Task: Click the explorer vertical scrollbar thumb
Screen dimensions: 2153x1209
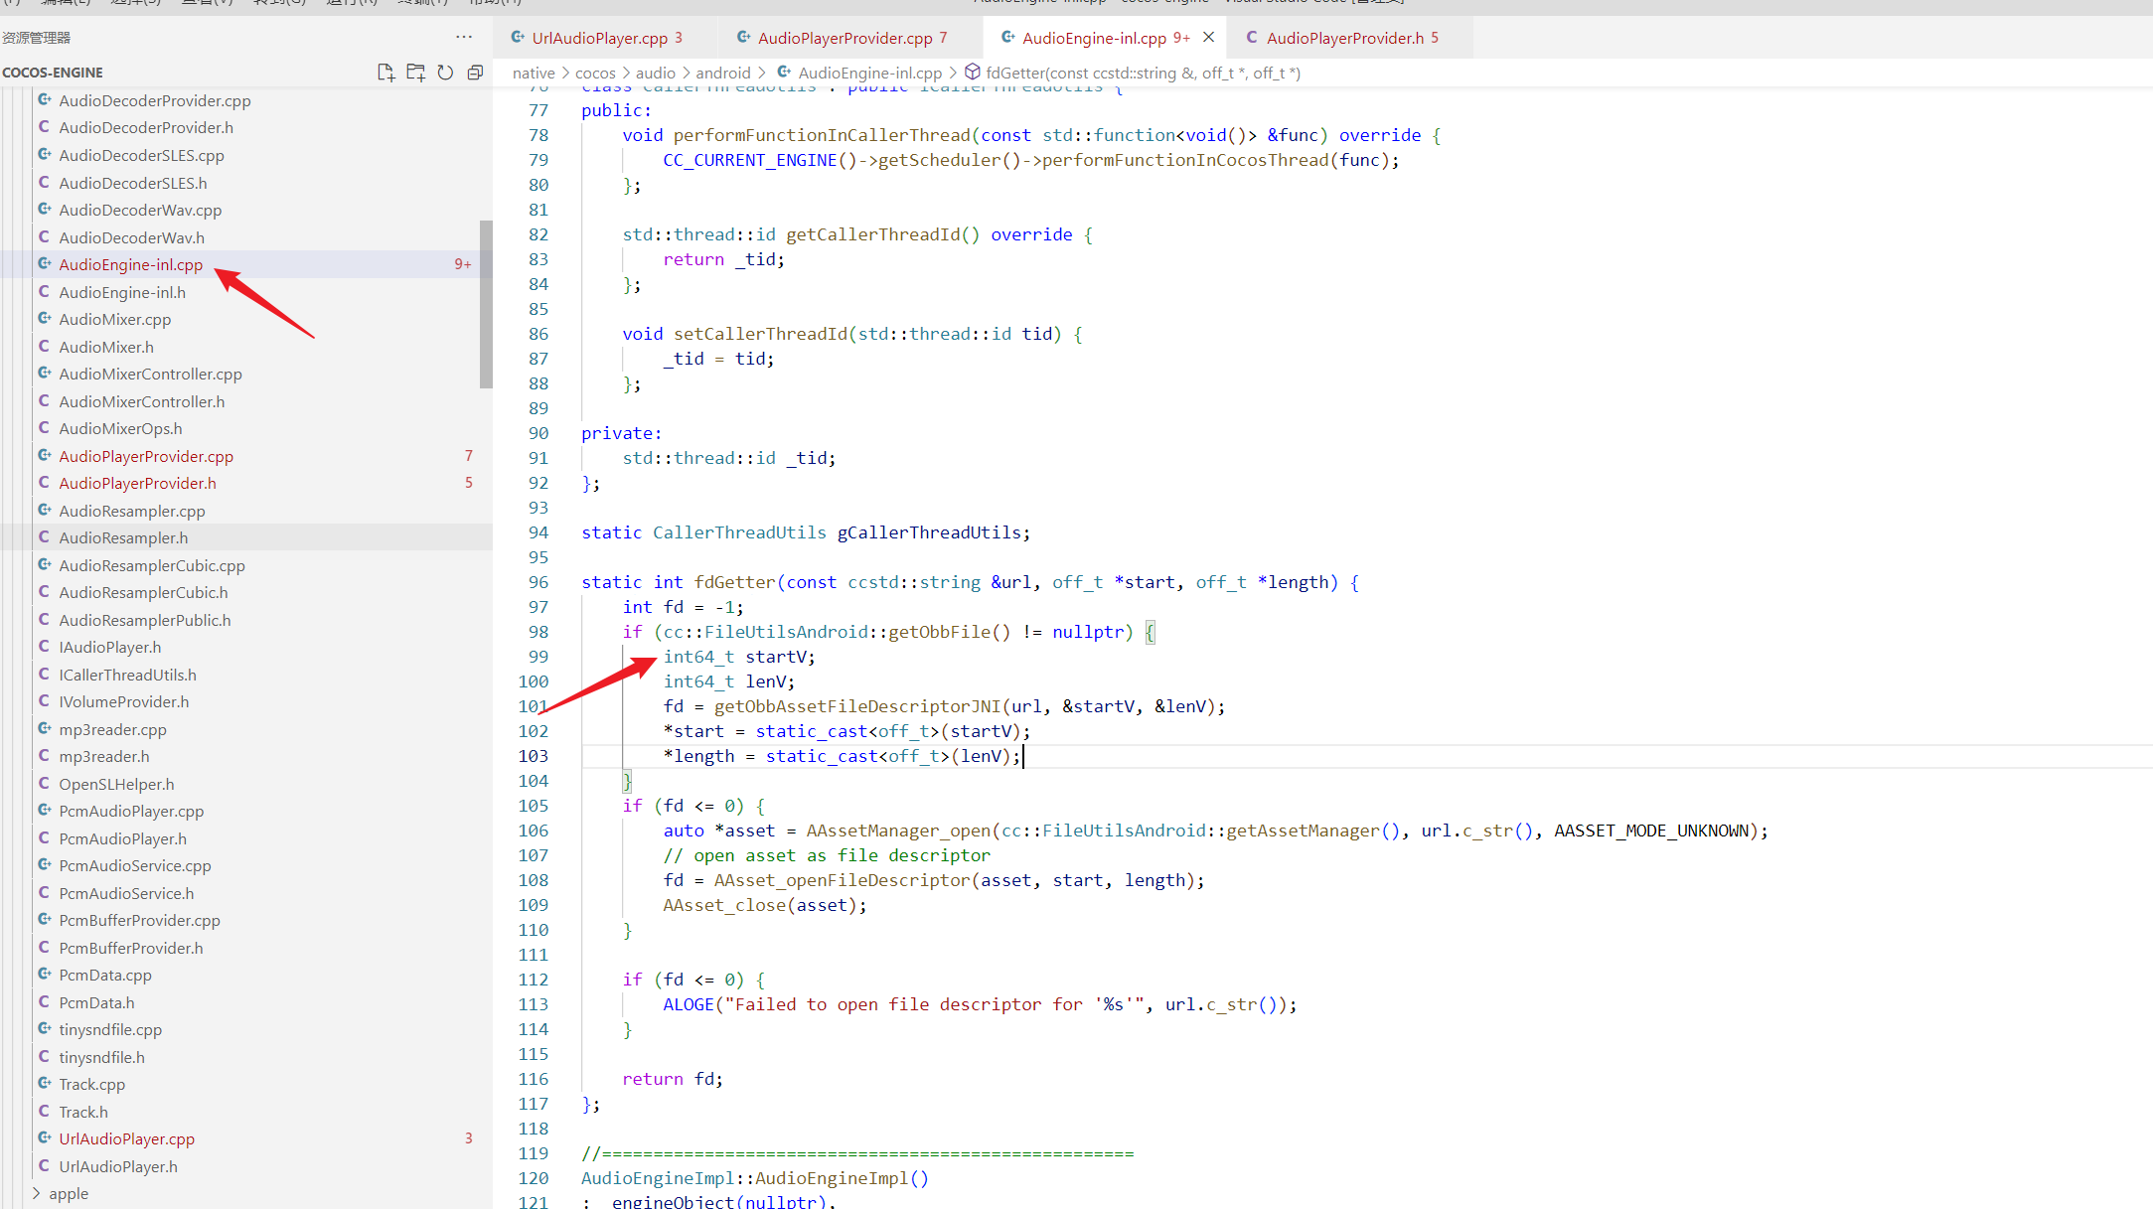Action: [486, 304]
